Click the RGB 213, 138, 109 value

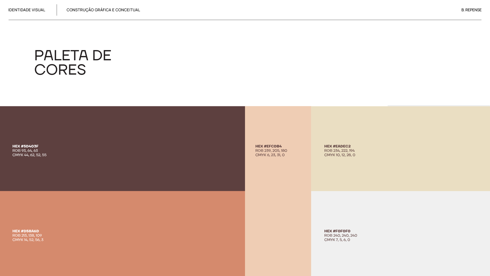coord(27,235)
